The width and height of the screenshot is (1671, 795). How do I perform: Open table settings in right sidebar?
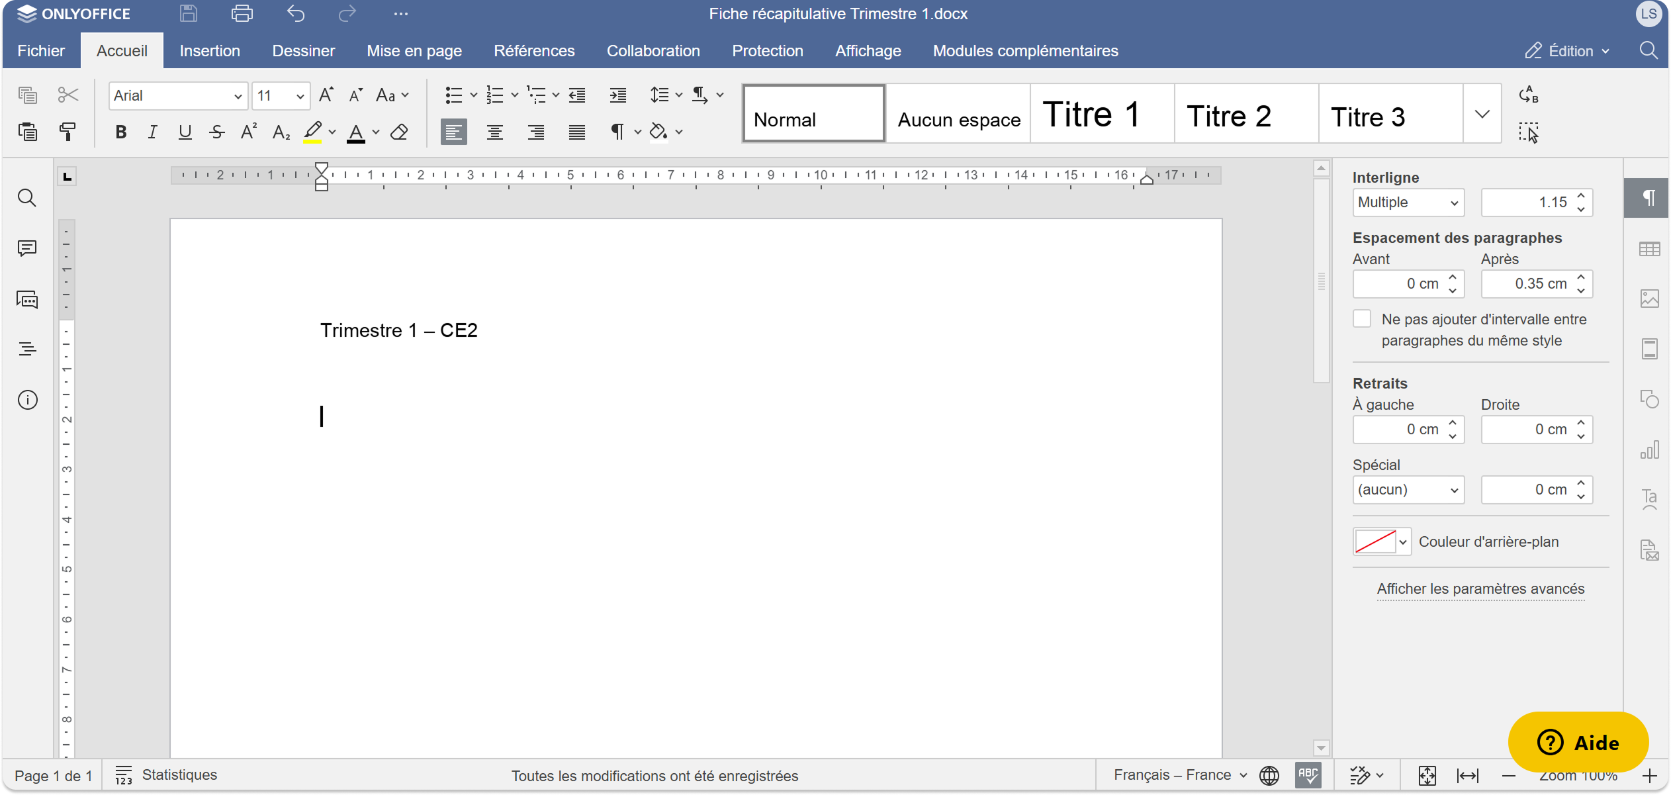click(1649, 249)
